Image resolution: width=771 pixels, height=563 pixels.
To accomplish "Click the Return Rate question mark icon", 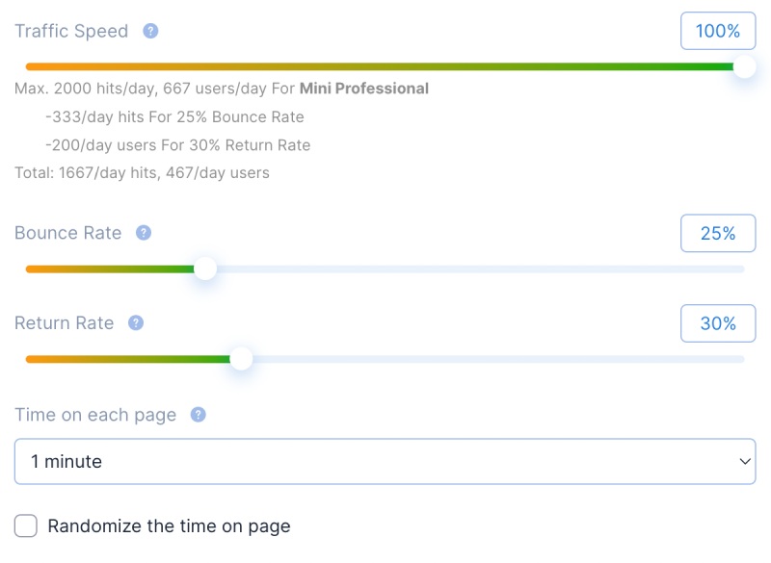I will coord(136,323).
